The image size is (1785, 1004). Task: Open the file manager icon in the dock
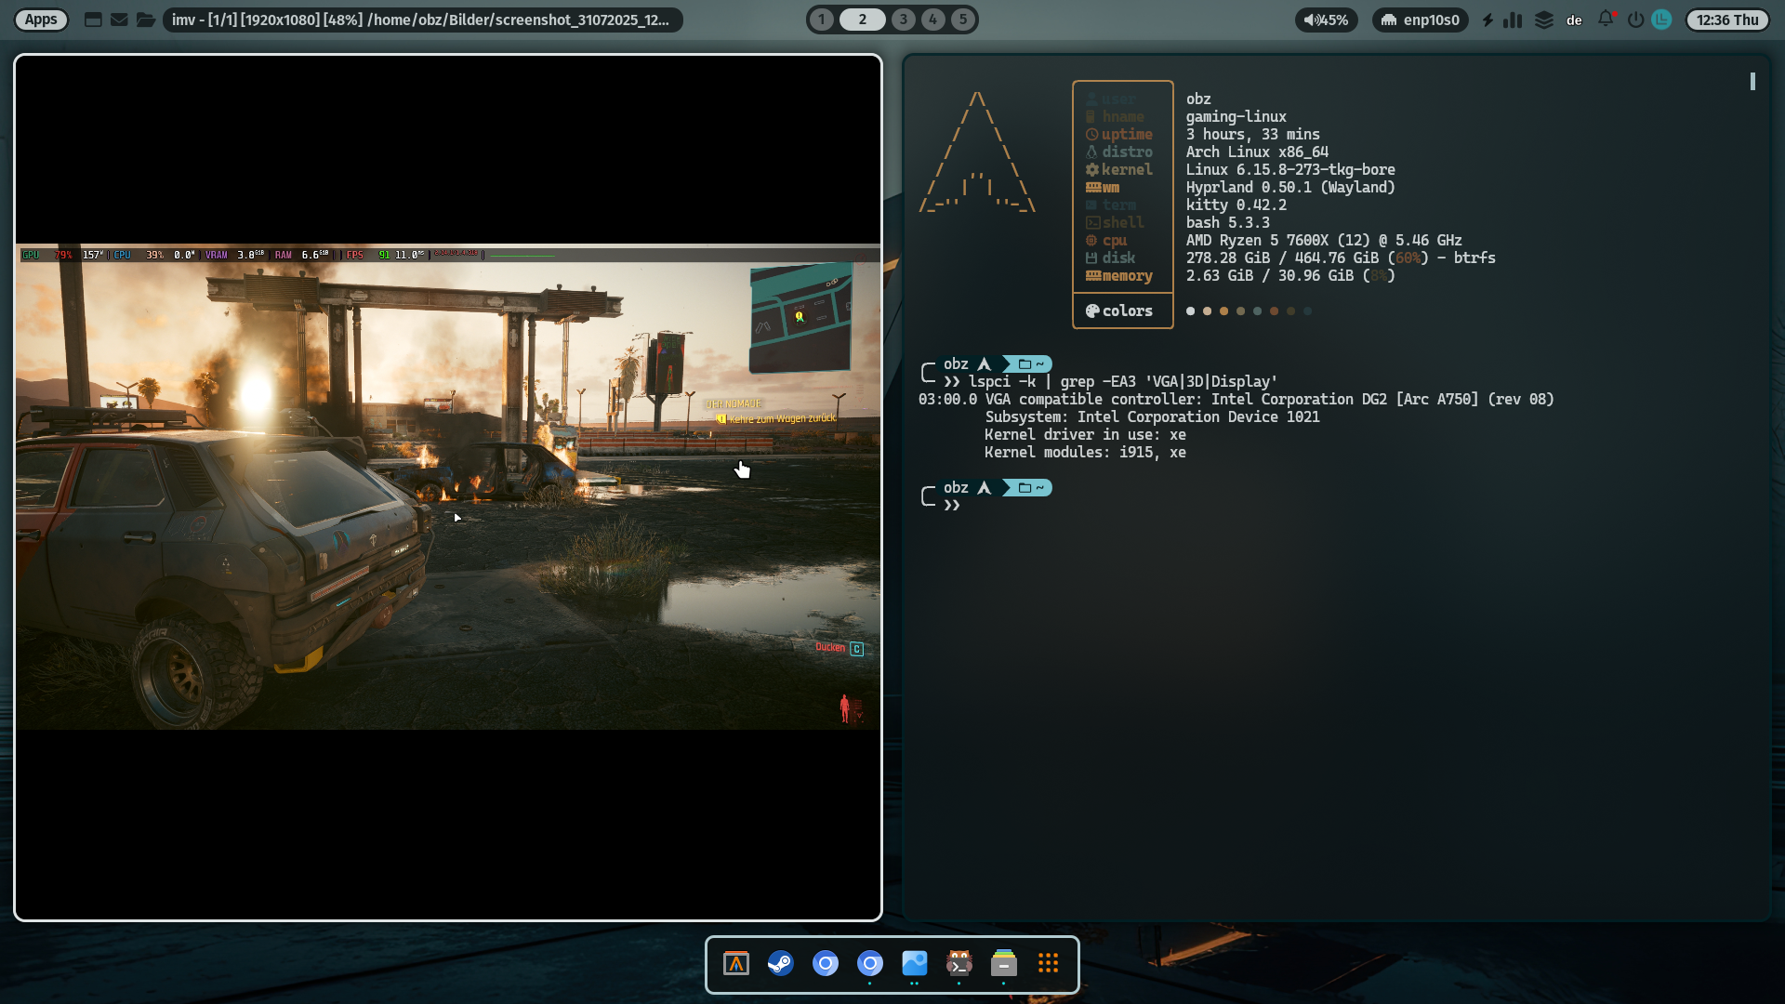click(1003, 965)
